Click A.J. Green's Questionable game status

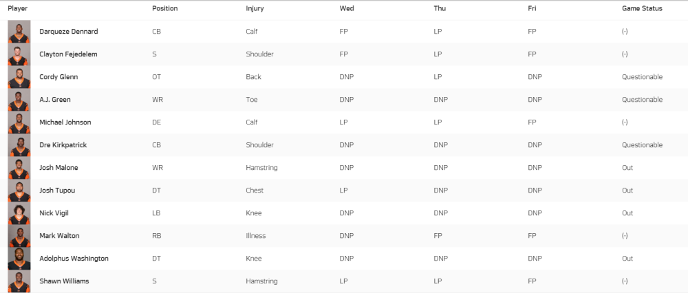(x=642, y=100)
